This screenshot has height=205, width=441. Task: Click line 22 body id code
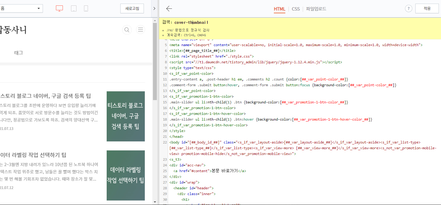pos(303,148)
